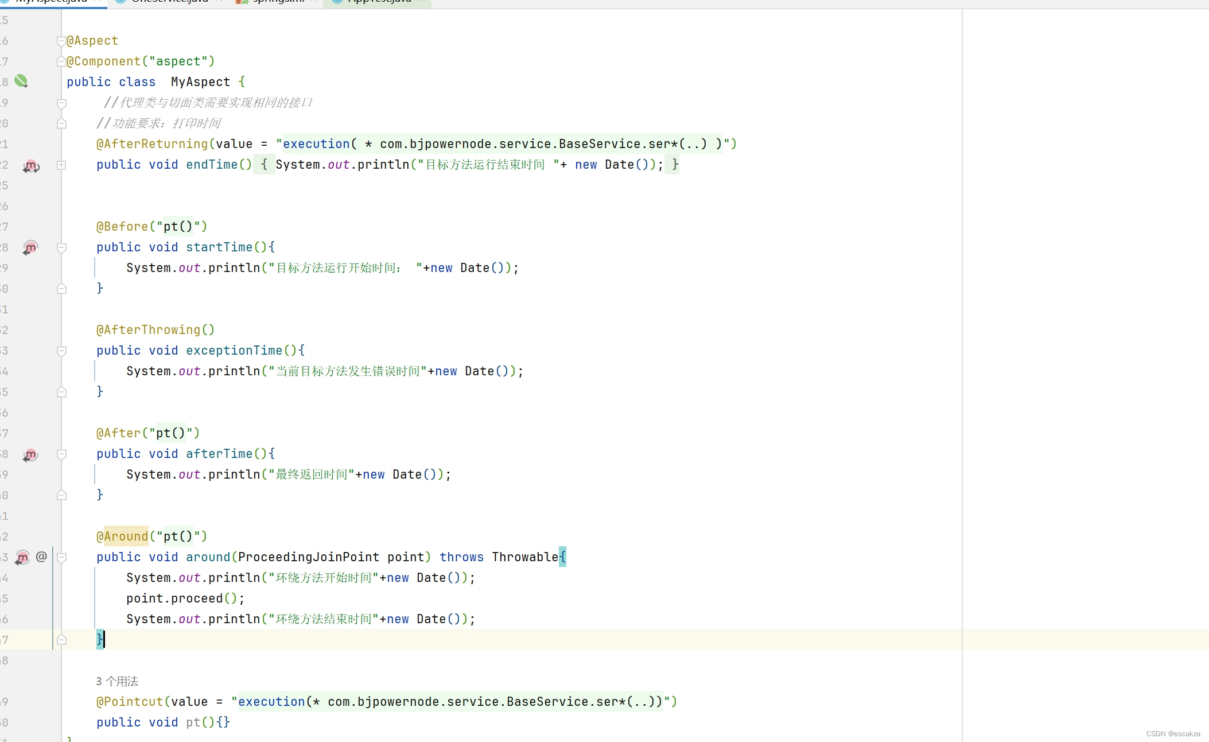Viewport: 1209px width, 742px height.
Task: Click the @Around annotation highlighted in yellow
Action: tap(126, 537)
